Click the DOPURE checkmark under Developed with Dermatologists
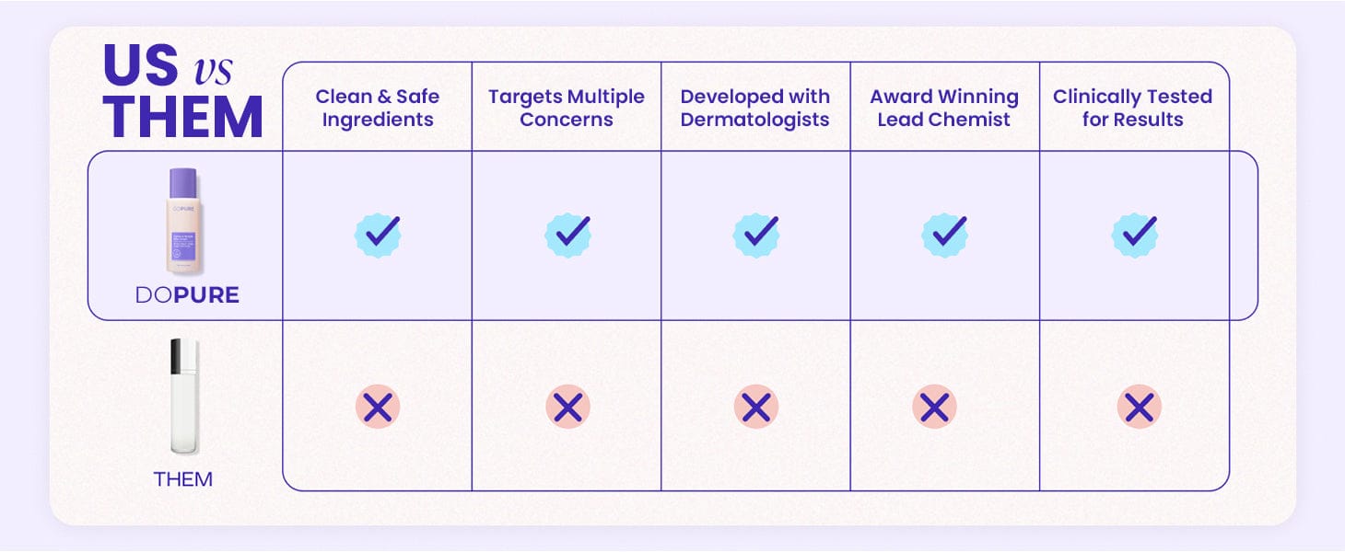The height and width of the screenshot is (552, 1345). point(756,234)
